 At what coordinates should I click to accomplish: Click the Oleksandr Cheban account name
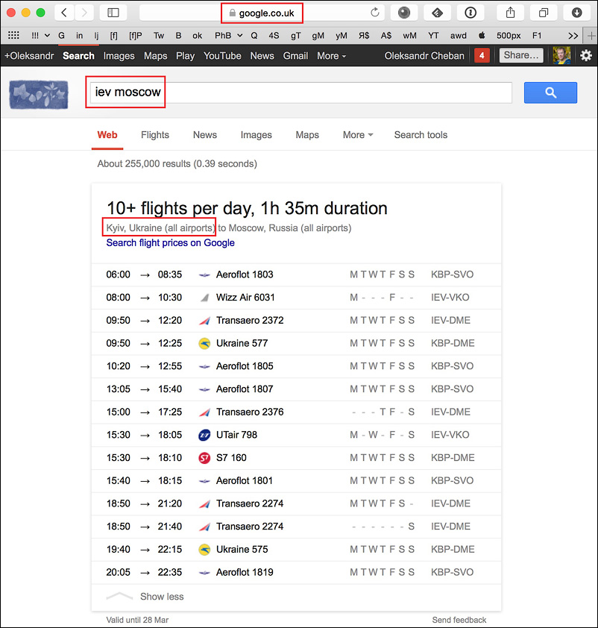pos(424,56)
